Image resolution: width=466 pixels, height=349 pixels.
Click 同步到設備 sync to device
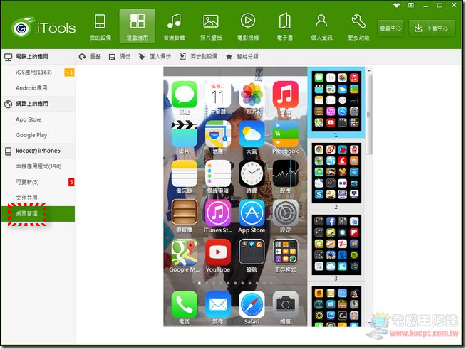coord(199,57)
